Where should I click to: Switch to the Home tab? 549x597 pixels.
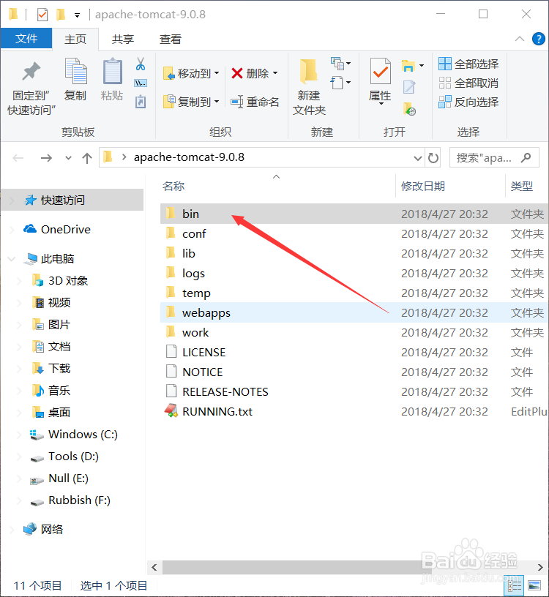click(x=75, y=40)
